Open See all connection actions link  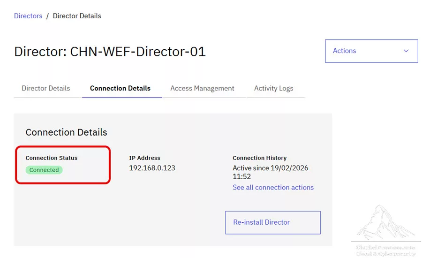(273, 188)
